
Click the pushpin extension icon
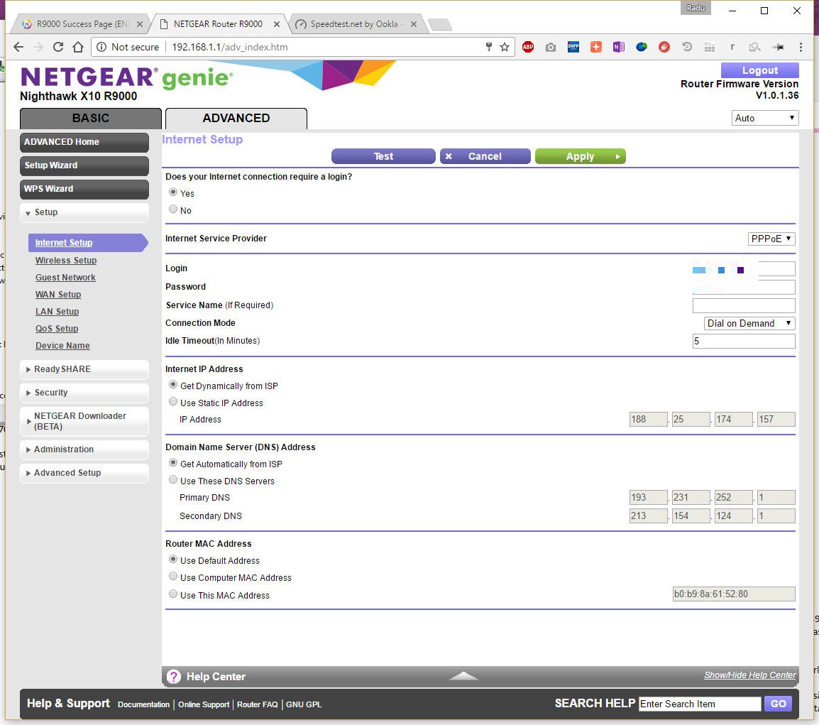778,47
